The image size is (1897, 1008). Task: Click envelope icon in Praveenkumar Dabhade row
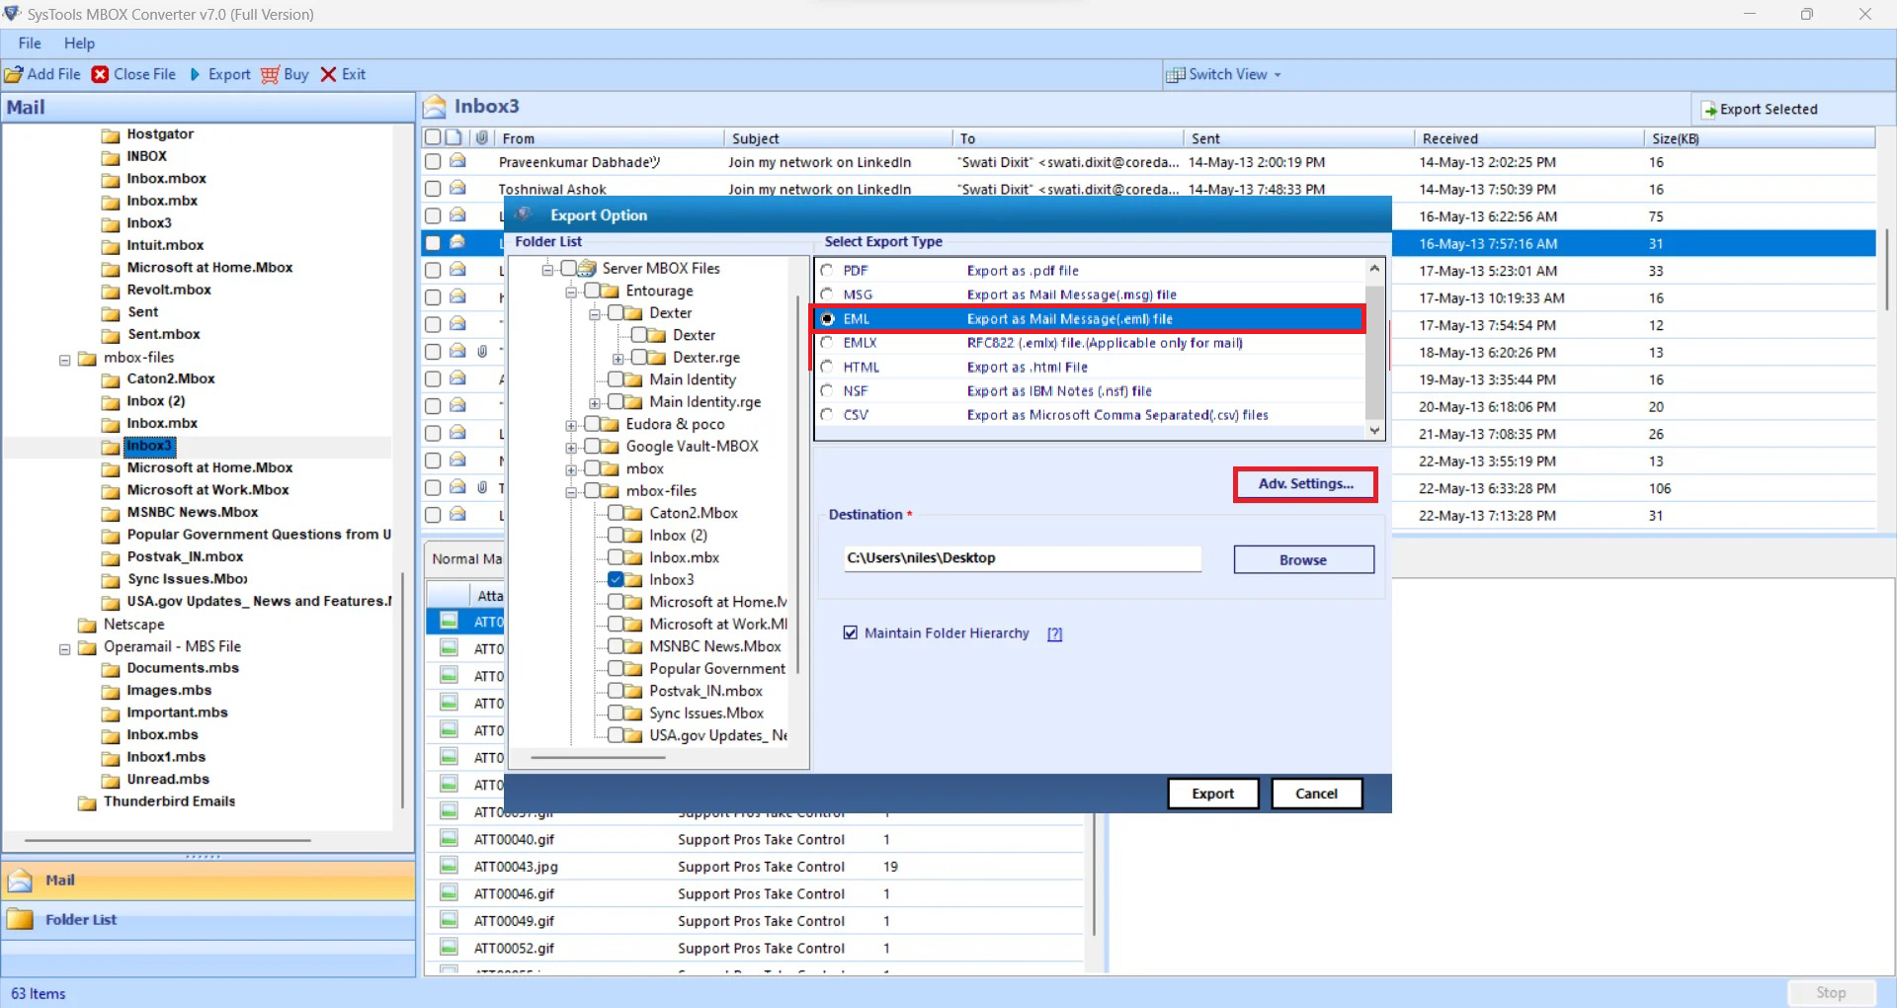coord(457,161)
